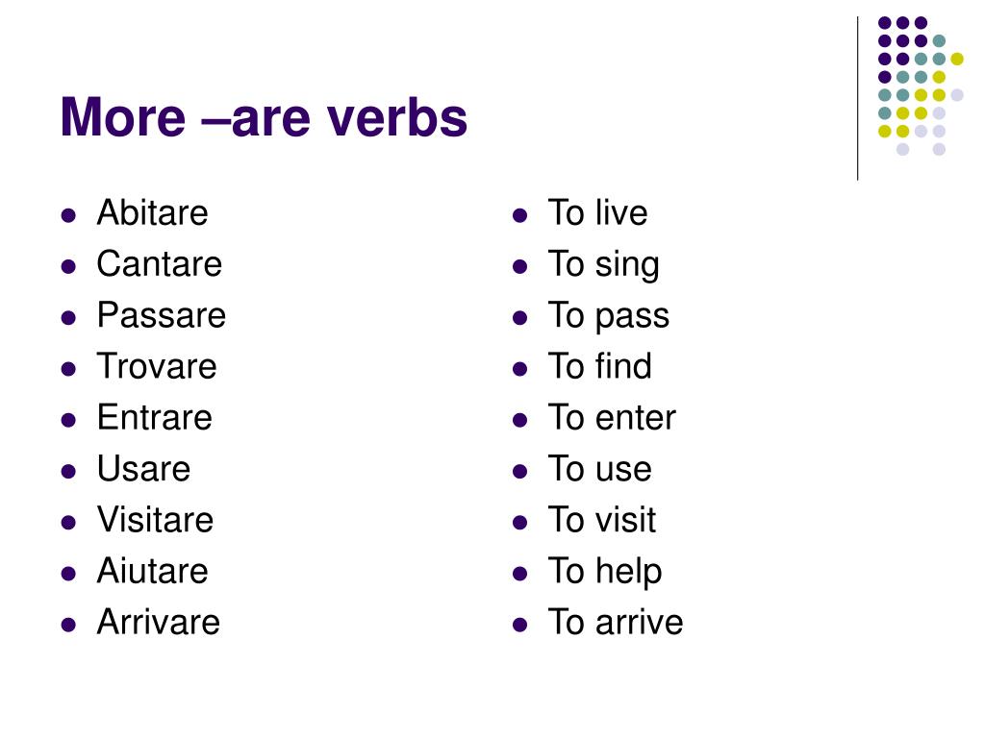Click the word Usare
The width and height of the screenshot is (985, 738).
(x=144, y=469)
